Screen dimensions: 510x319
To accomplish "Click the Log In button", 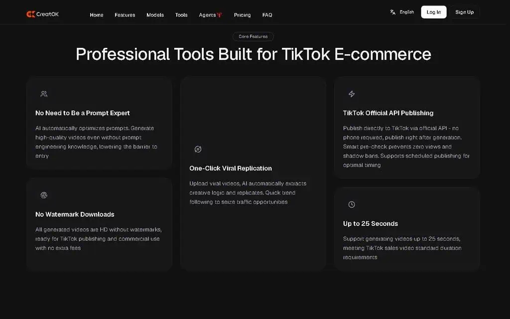I will [x=434, y=12].
